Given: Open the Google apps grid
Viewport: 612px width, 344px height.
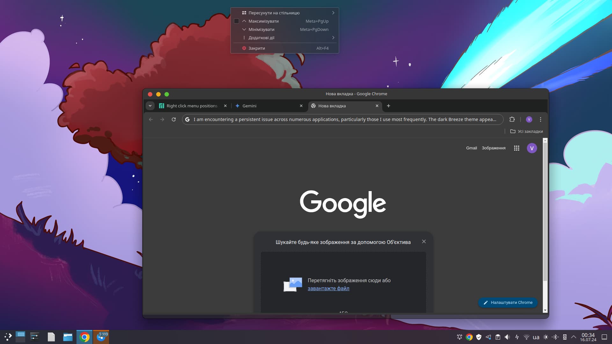Looking at the screenshot, I should (516, 148).
